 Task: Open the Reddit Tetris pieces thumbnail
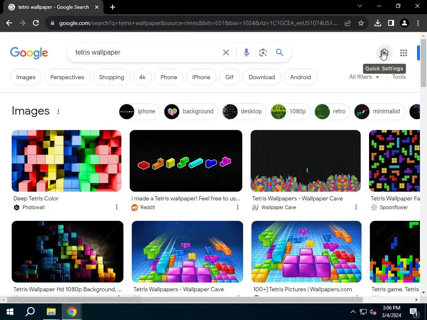tap(186, 161)
